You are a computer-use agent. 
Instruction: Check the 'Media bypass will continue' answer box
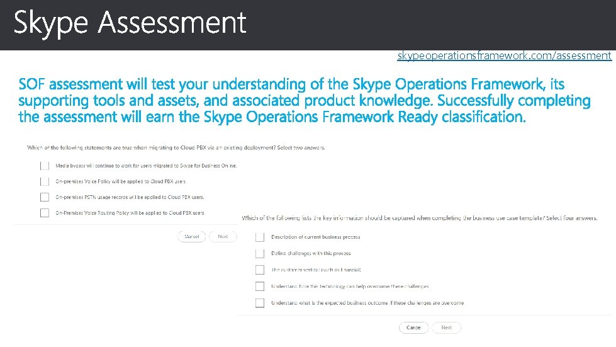[44, 166]
